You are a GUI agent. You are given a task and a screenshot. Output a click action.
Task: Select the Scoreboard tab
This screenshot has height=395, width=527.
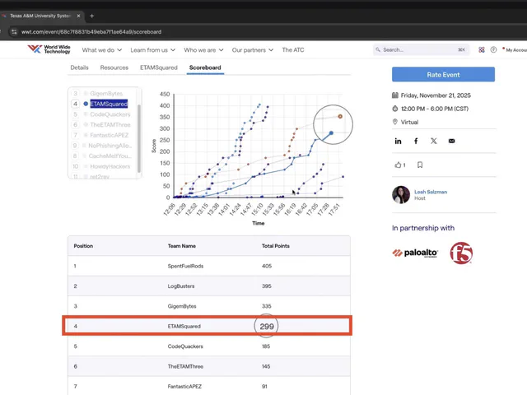pyautogui.click(x=205, y=67)
